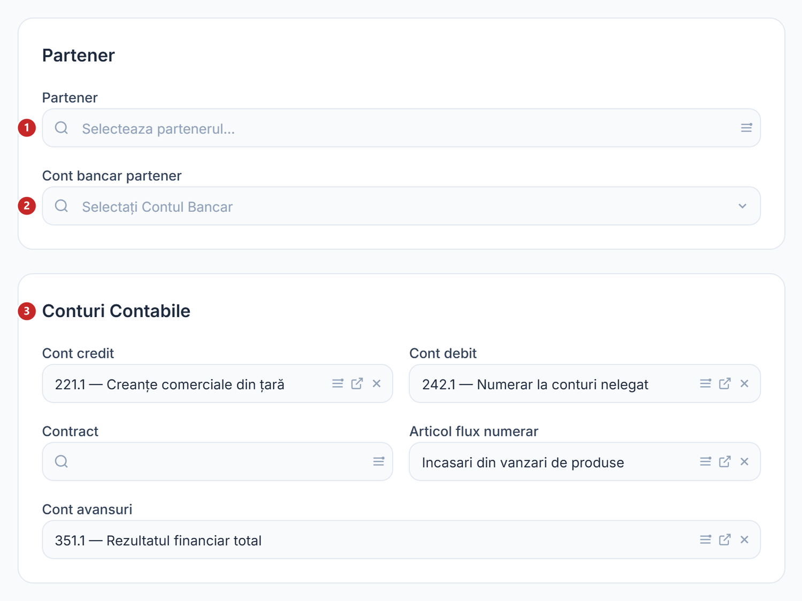Open Articol flux numerar record externally
Viewport: 802px width, 601px height.
point(725,461)
